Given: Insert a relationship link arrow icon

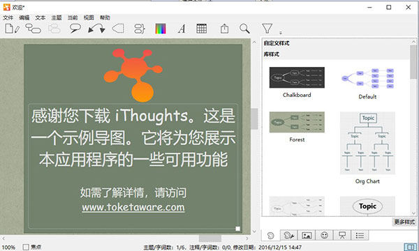Looking at the screenshot, I should click(96, 29).
